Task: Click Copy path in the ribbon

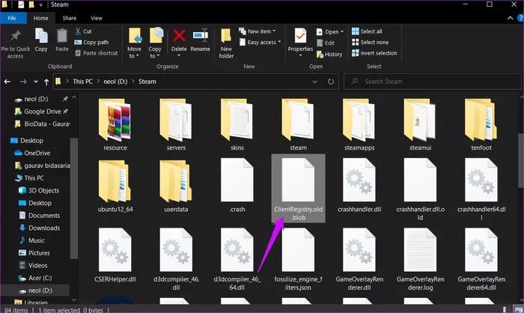Action: [x=91, y=43]
